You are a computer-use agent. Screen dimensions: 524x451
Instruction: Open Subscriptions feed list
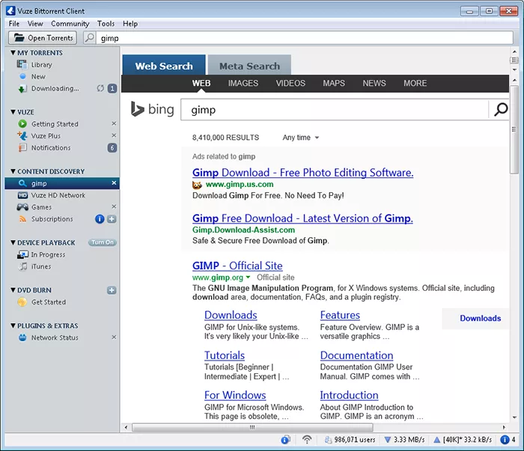click(52, 219)
